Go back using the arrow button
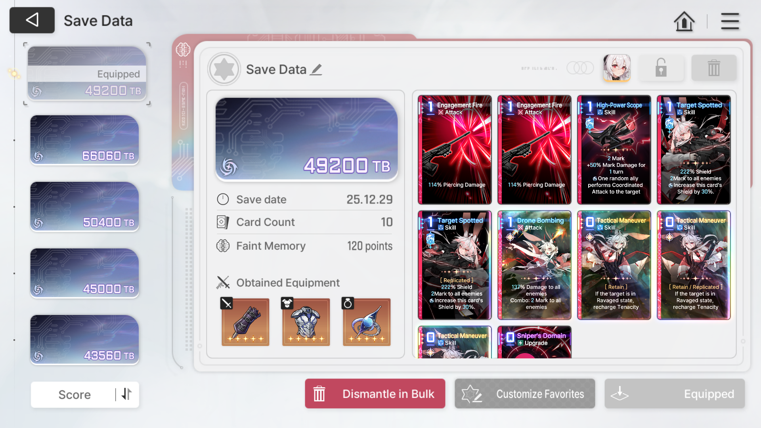 [x=32, y=20]
